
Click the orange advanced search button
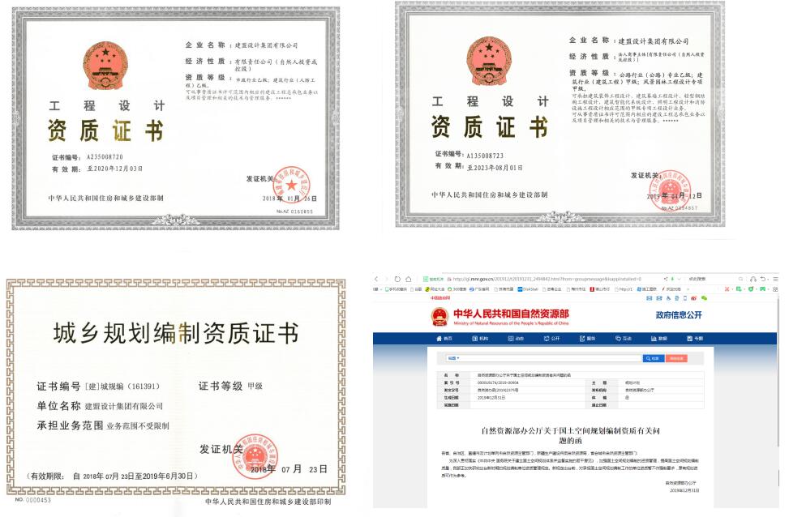coord(675,357)
